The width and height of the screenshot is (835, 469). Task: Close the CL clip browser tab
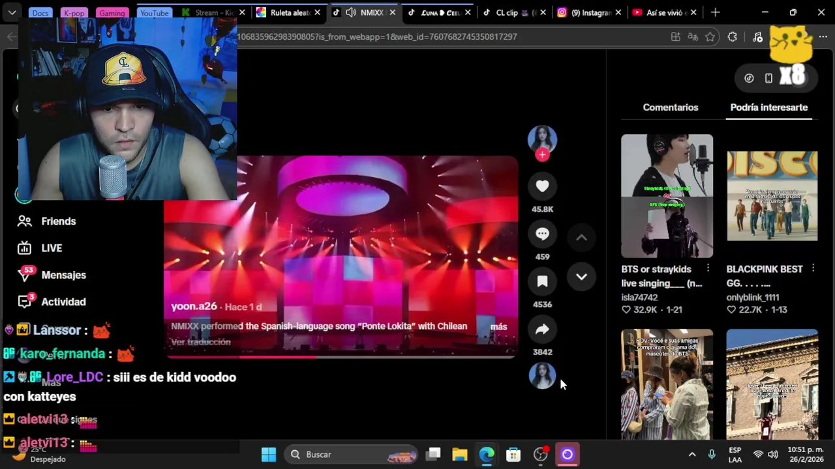tap(543, 12)
